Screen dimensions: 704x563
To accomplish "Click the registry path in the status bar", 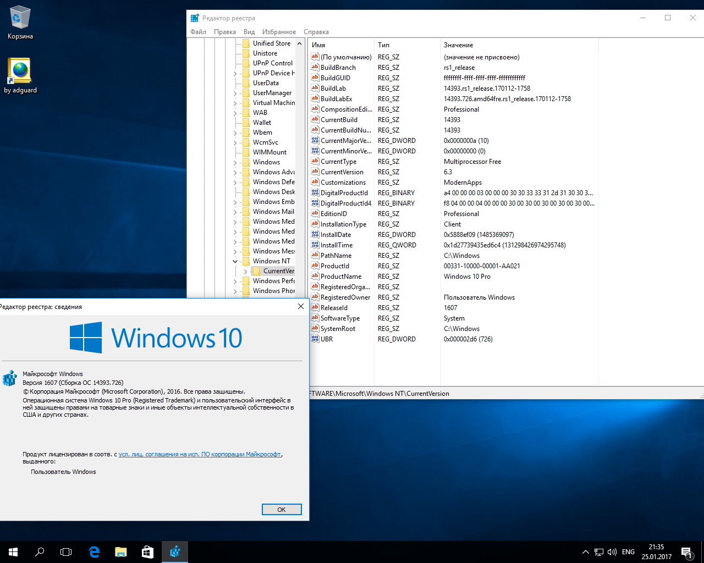I will [x=380, y=394].
